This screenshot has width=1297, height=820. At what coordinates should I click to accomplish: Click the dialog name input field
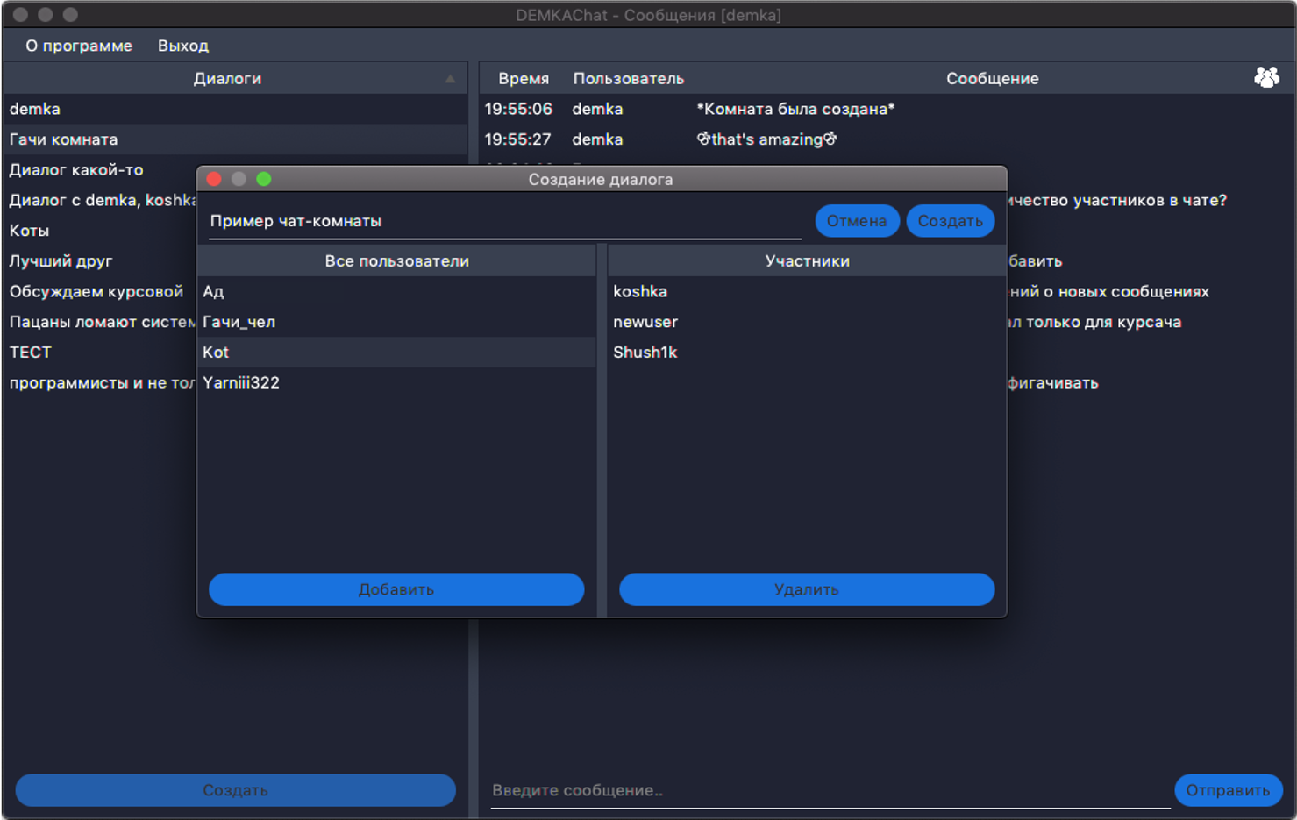[504, 221]
